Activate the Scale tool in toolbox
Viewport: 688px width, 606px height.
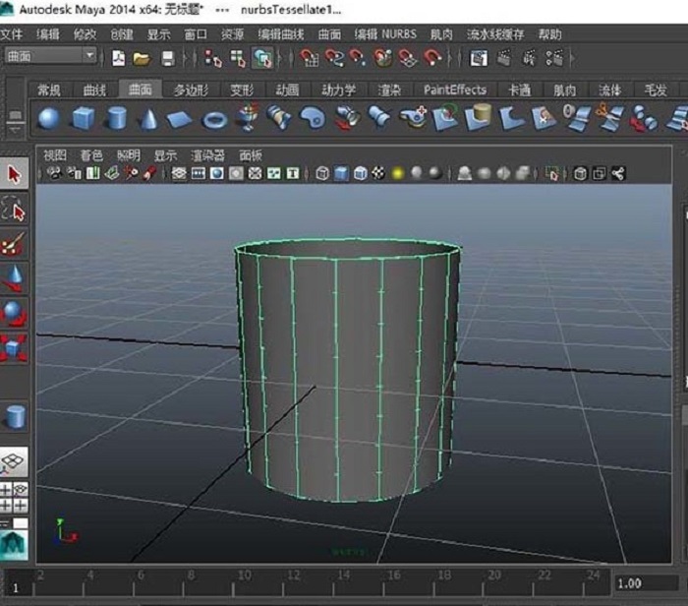(14, 348)
